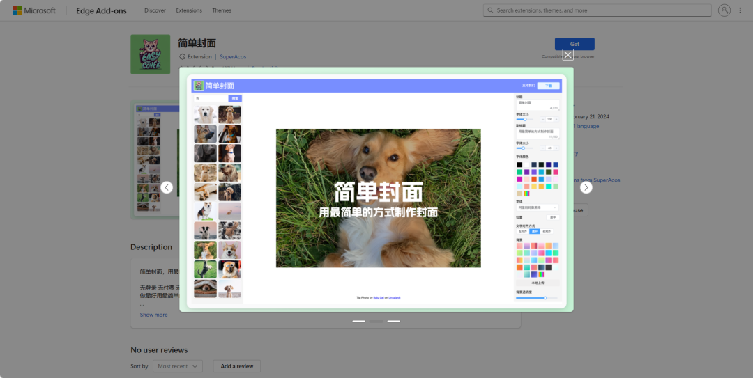The width and height of the screenshot is (753, 378).
Task: Open the Most recent sort dropdown
Action: click(178, 366)
